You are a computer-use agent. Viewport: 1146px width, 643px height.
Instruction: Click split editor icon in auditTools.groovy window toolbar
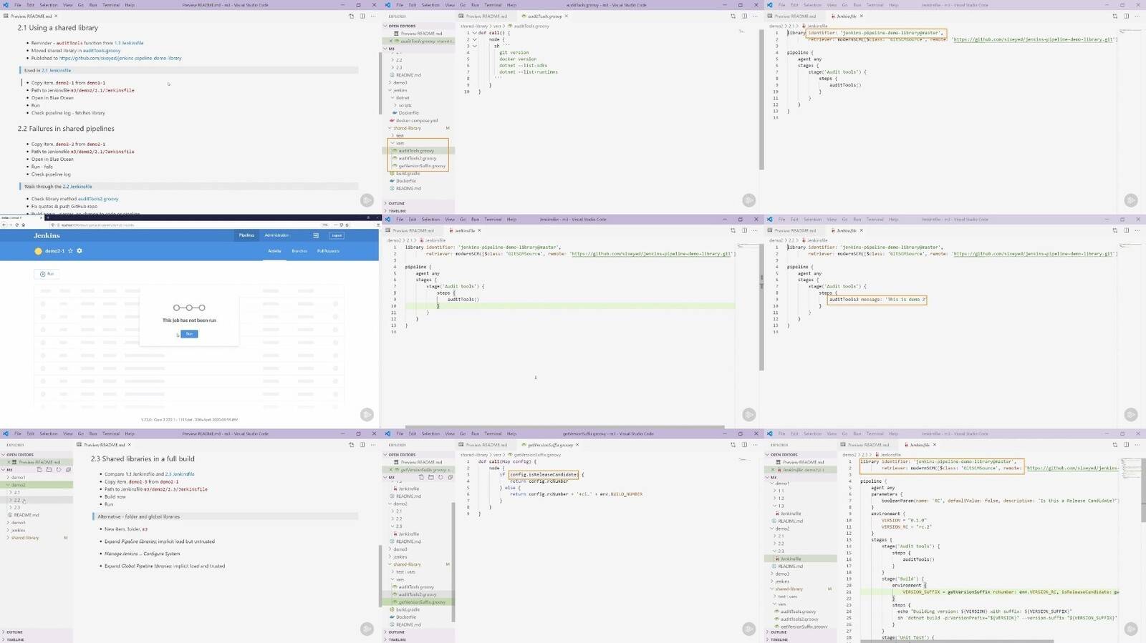pyautogui.click(x=744, y=16)
